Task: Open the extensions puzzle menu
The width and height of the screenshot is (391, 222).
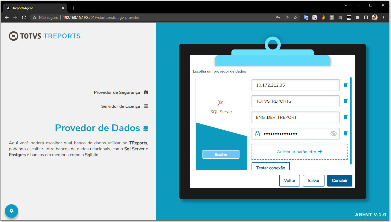Action: [x=357, y=17]
